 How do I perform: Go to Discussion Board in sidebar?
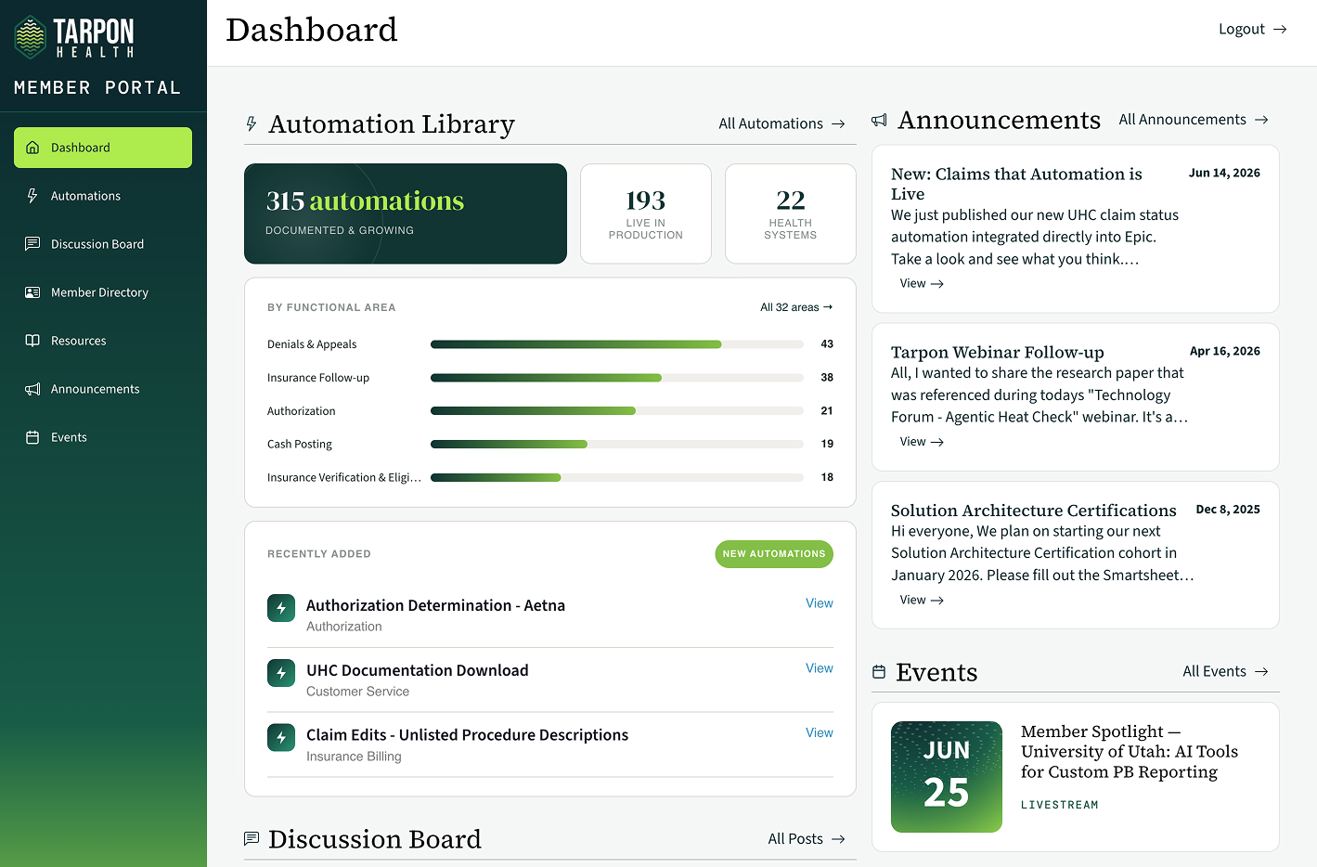click(103, 244)
